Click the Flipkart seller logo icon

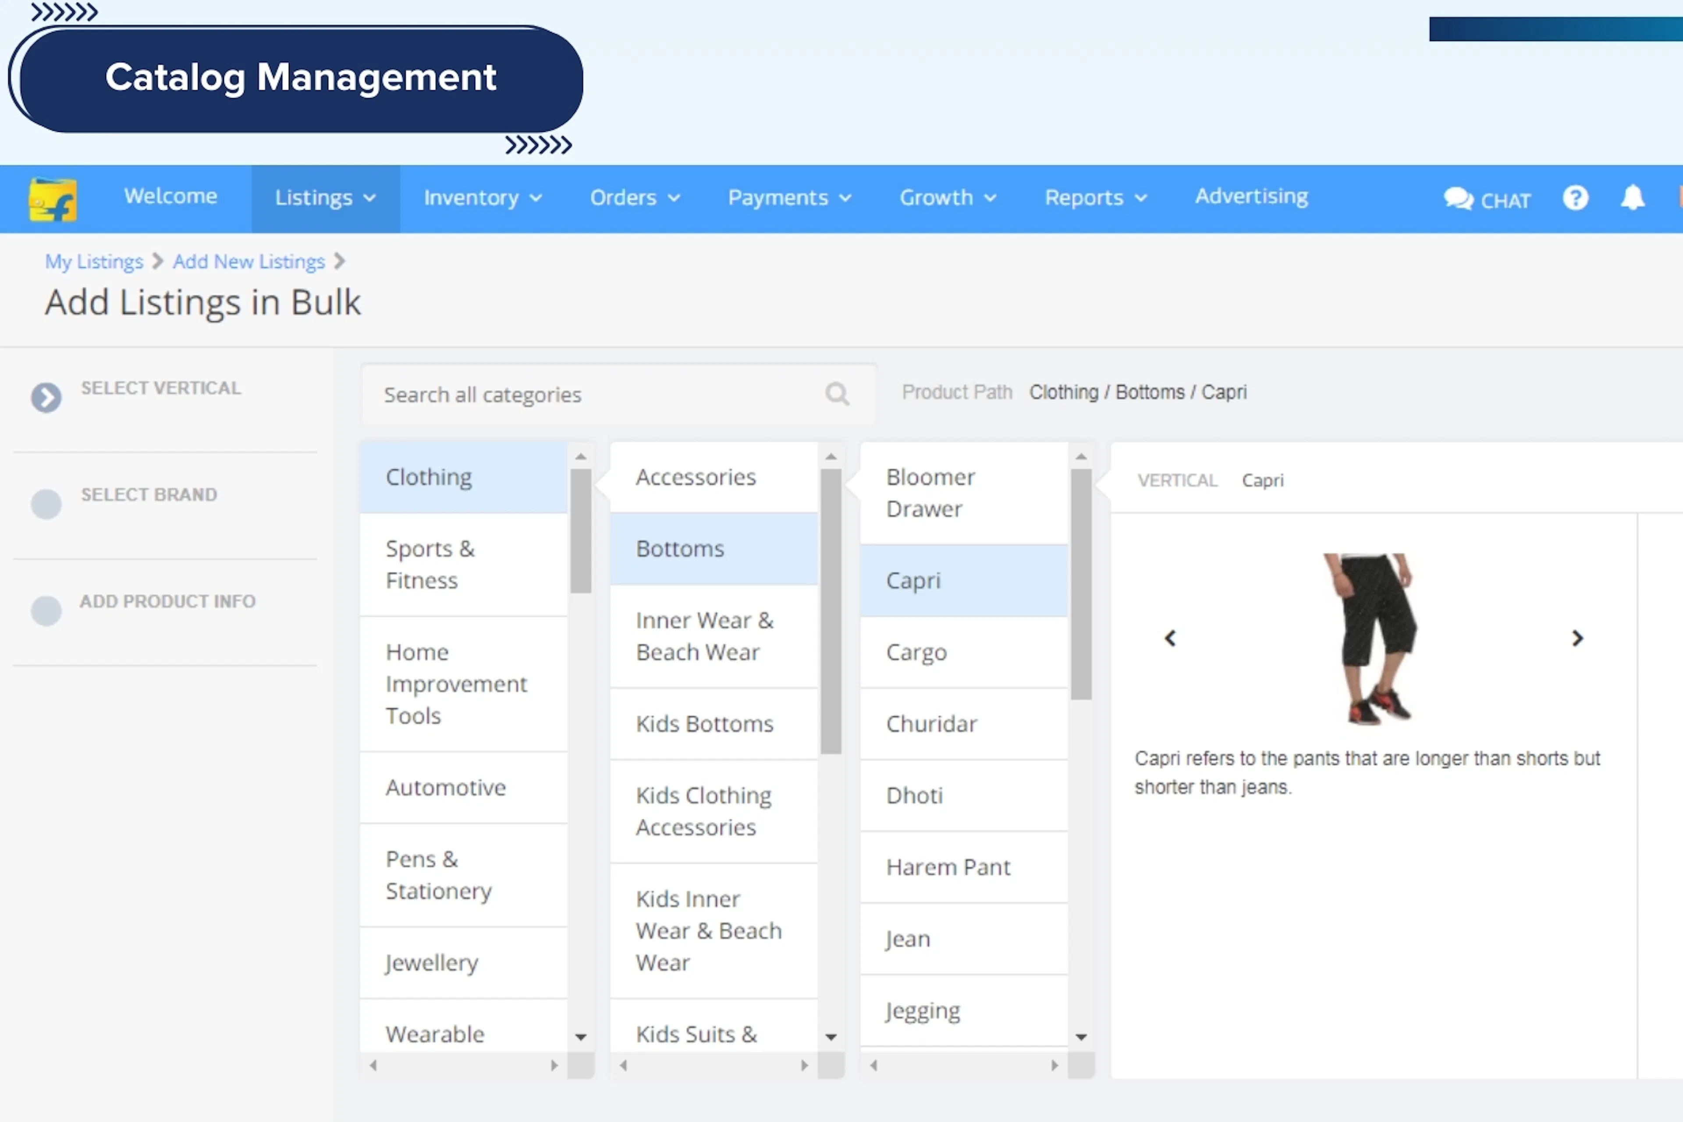[52, 199]
